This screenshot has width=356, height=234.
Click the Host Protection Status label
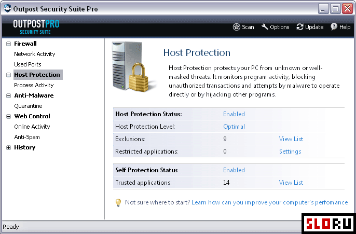click(148, 114)
